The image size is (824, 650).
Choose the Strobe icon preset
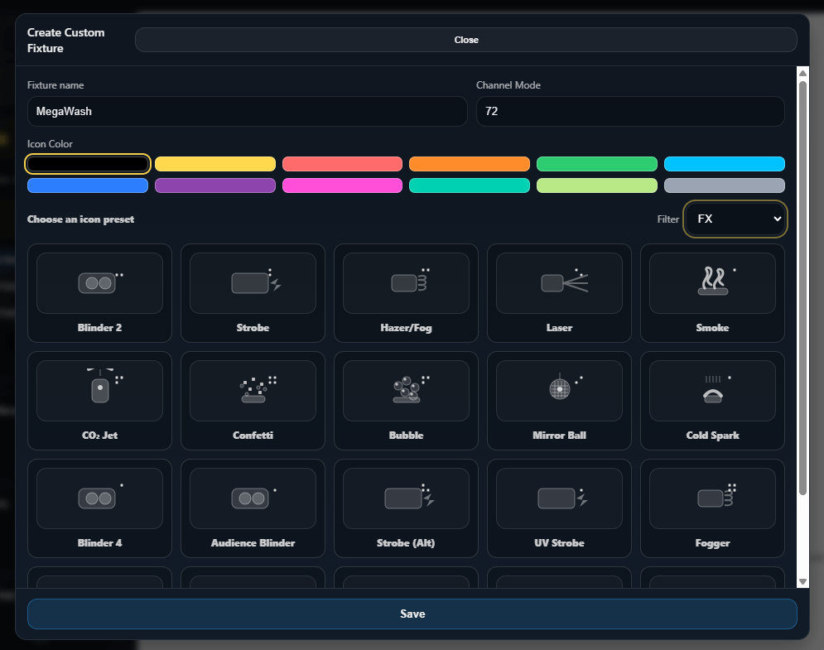[253, 293]
